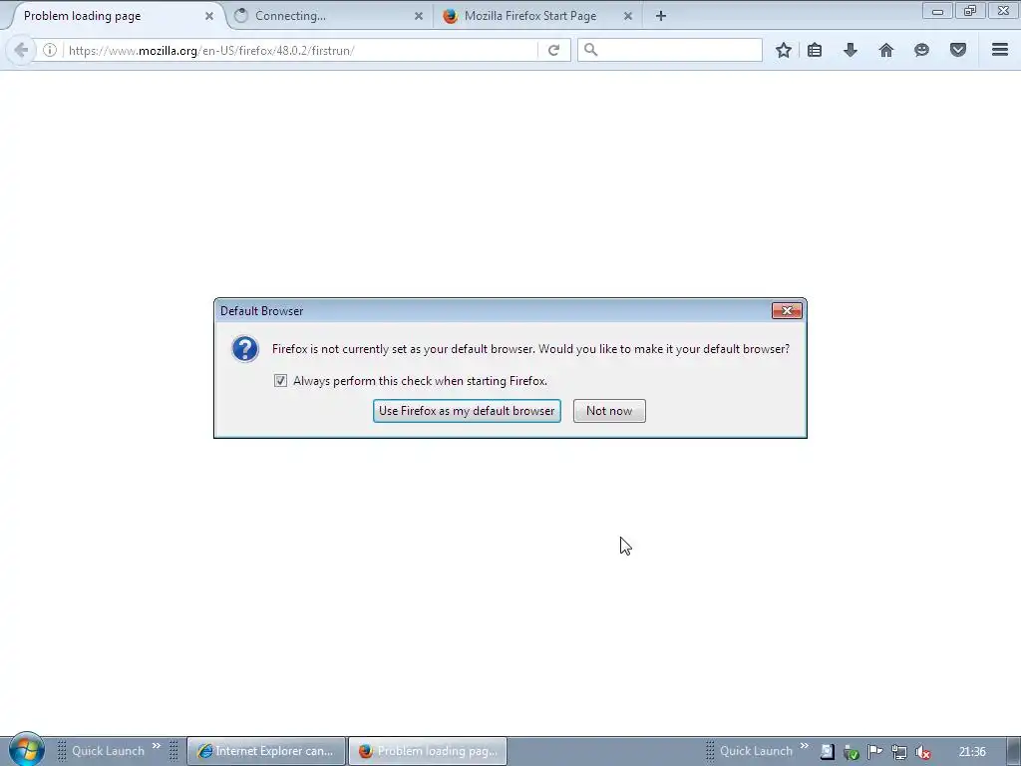Expand left Quick Launch chevron
The image size is (1021, 766).
pyautogui.click(x=157, y=746)
